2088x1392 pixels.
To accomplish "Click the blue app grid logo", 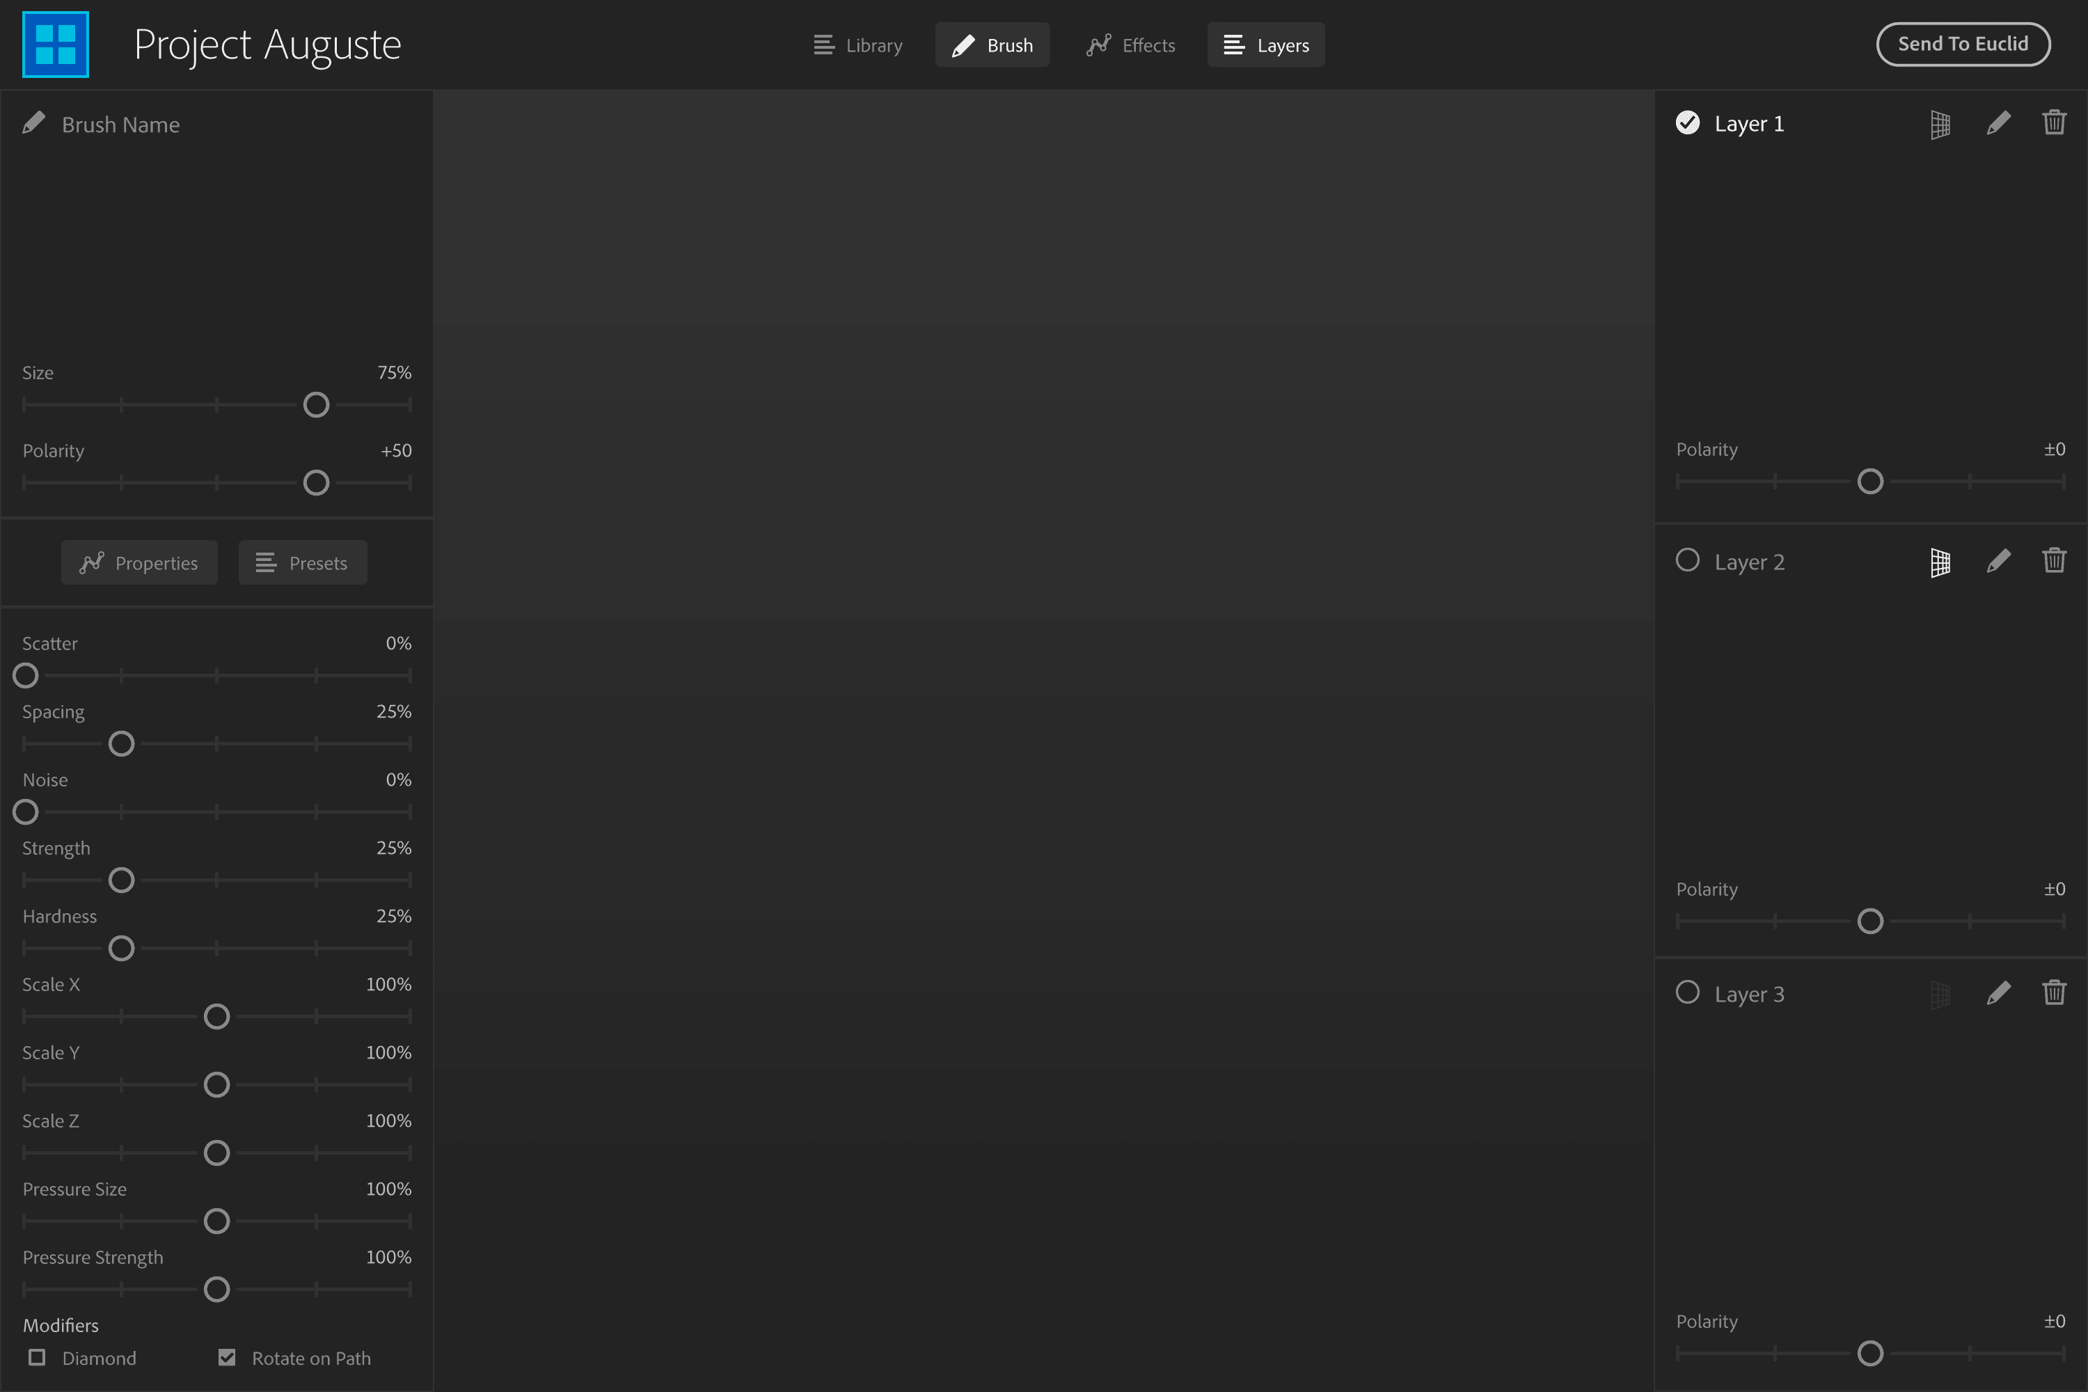I will click(x=55, y=45).
